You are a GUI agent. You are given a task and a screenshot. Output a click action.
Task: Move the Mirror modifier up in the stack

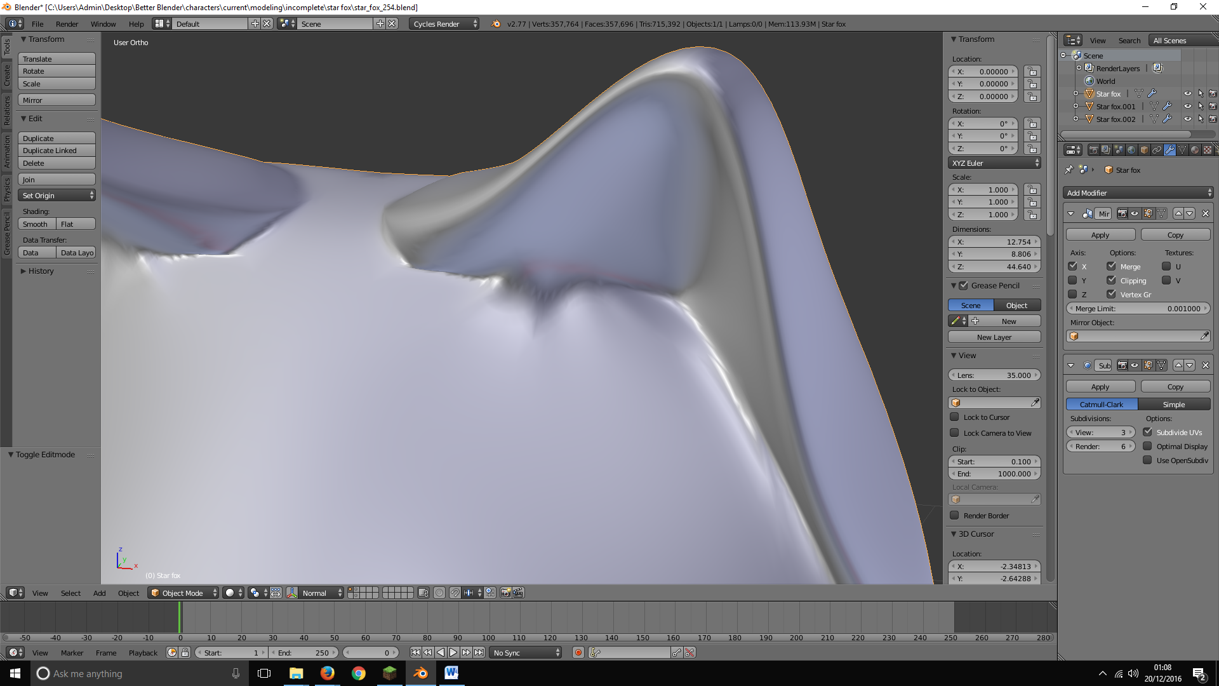click(1178, 213)
